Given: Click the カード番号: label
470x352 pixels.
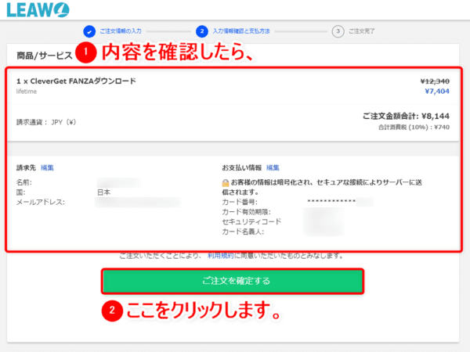Looking at the screenshot, I should click(240, 203).
